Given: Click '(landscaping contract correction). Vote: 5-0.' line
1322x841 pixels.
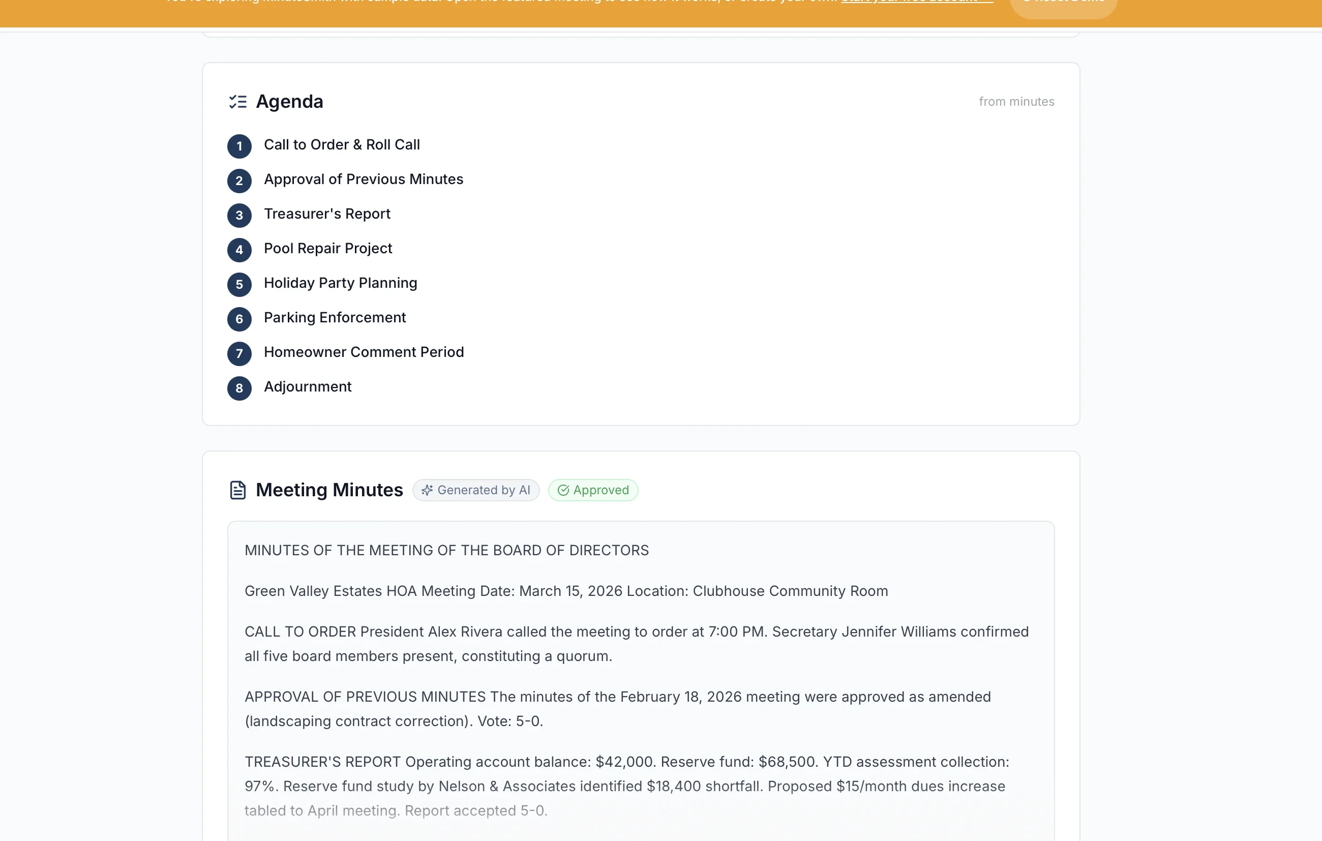Looking at the screenshot, I should click(x=394, y=721).
